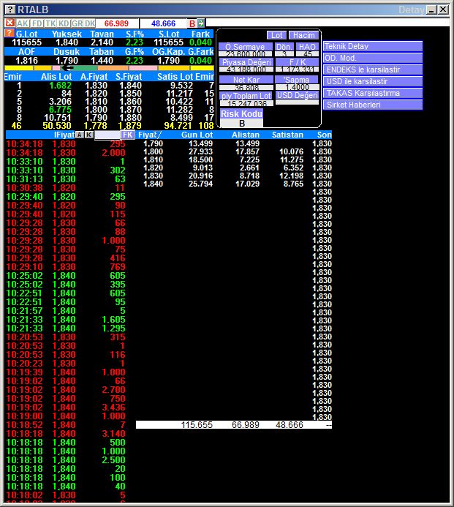This screenshot has height=507, width=454.
Task: Select the FD toolbar button
Action: pyautogui.click(x=37, y=23)
